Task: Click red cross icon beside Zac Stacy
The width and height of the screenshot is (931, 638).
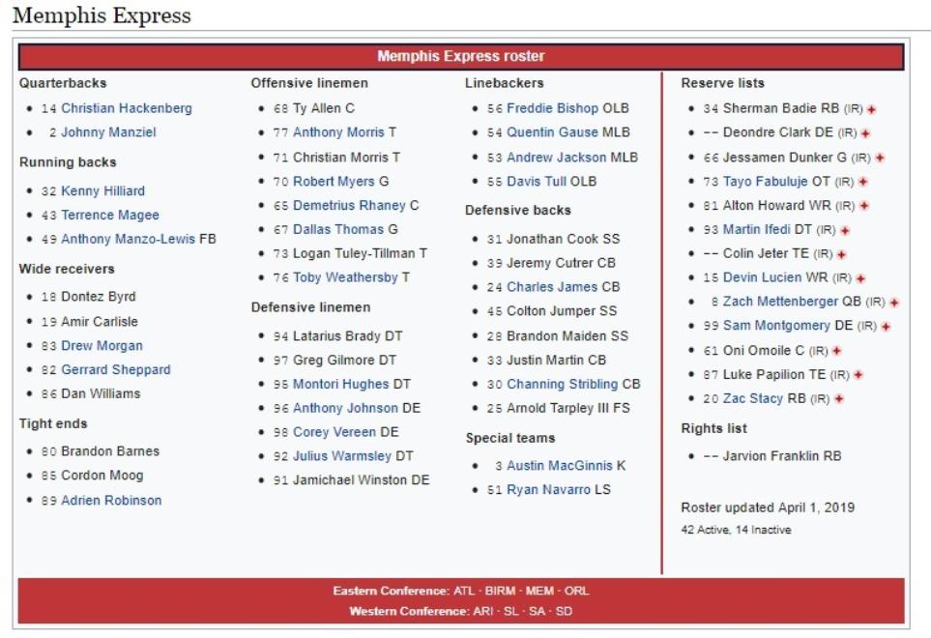Action: [839, 399]
